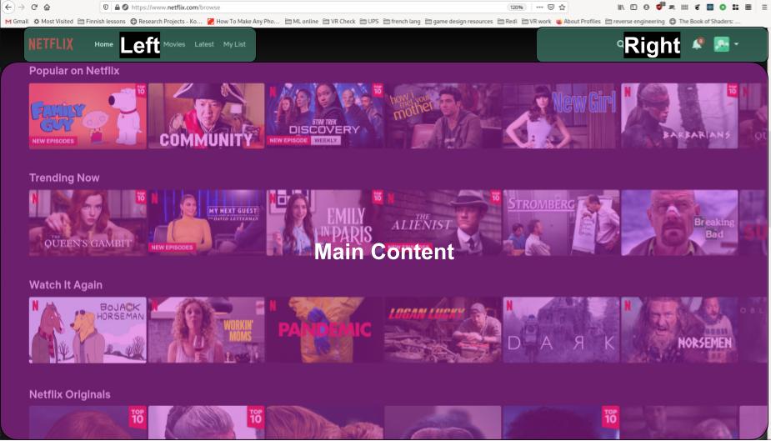Click the four-squares extension icon

[735, 8]
